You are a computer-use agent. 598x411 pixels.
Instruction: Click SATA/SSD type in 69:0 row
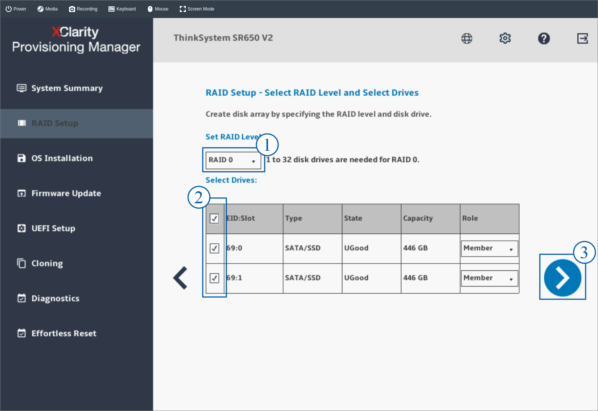click(x=303, y=248)
